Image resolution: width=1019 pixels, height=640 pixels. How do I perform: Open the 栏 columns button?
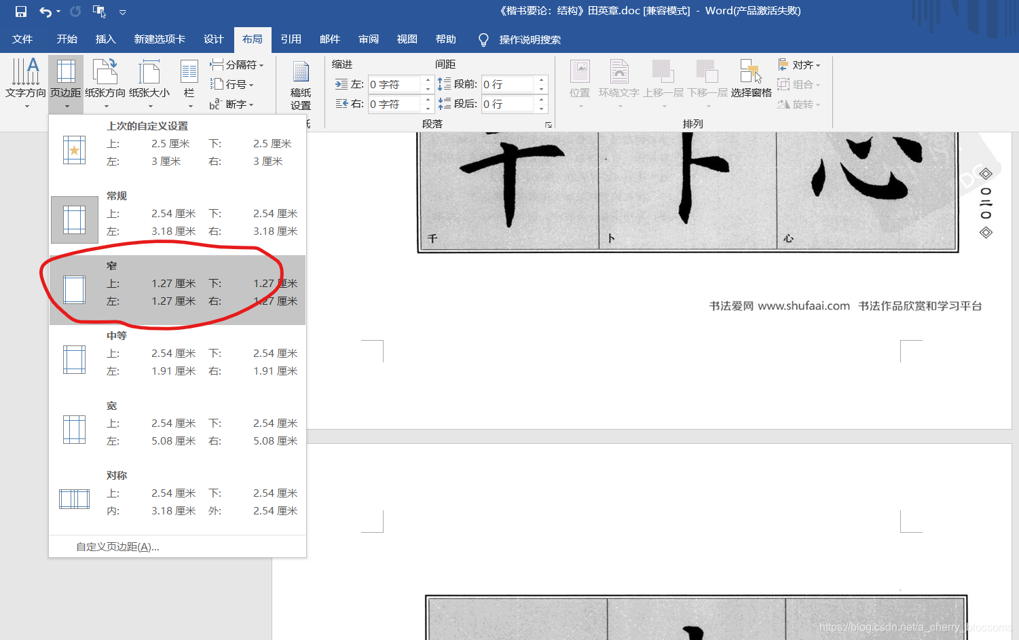pyautogui.click(x=189, y=84)
